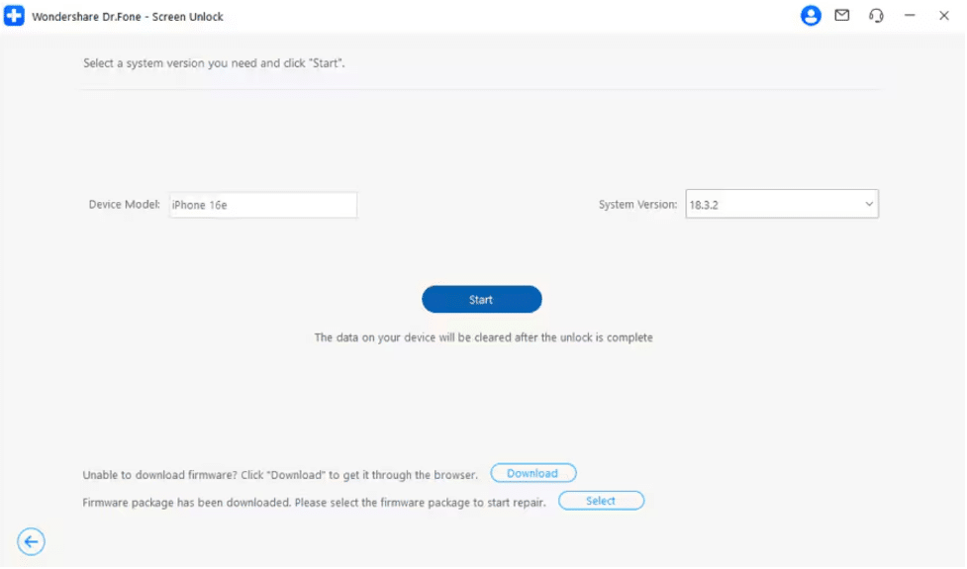Click Select to choose firmware package
The width and height of the screenshot is (967, 569).
coord(602,501)
